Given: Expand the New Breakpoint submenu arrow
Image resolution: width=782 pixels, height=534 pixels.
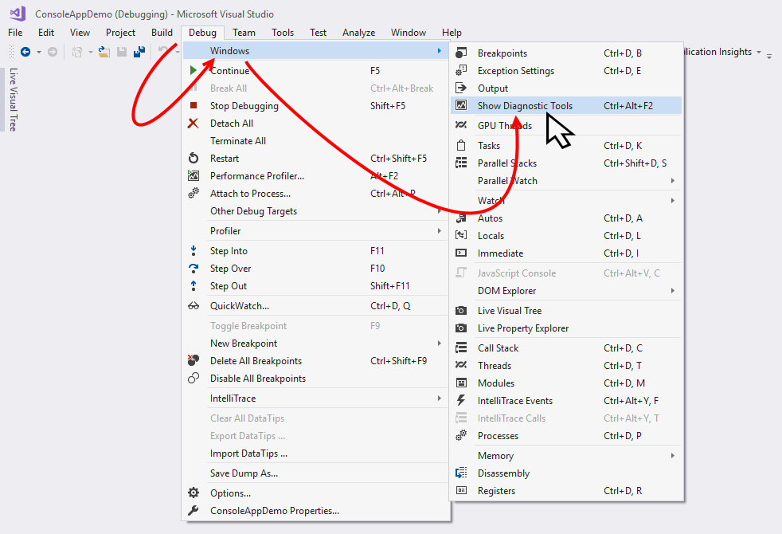Looking at the screenshot, I should tap(440, 343).
